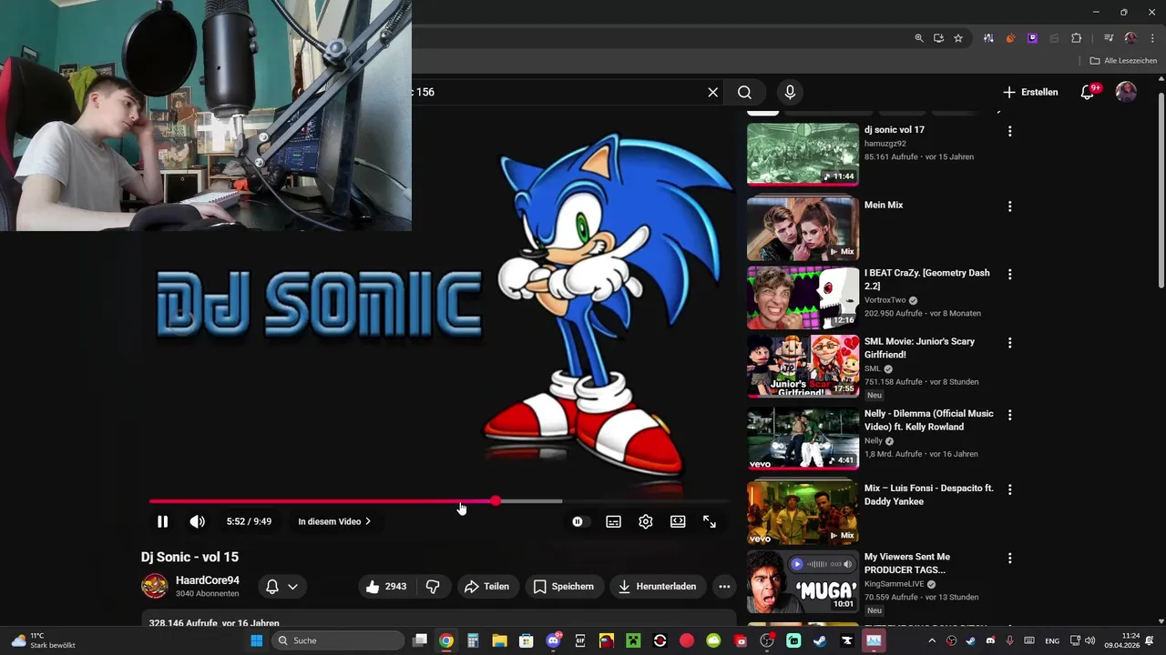This screenshot has height=655, width=1166.
Task: Enter fullscreen mode in the video player
Action: 710,521
